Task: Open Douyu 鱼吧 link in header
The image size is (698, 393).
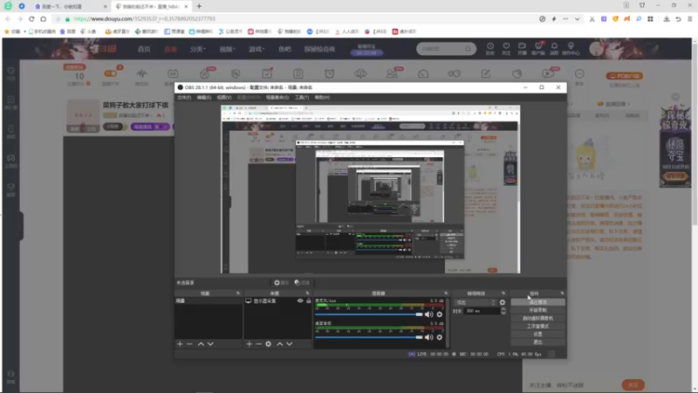Action: 284,49
